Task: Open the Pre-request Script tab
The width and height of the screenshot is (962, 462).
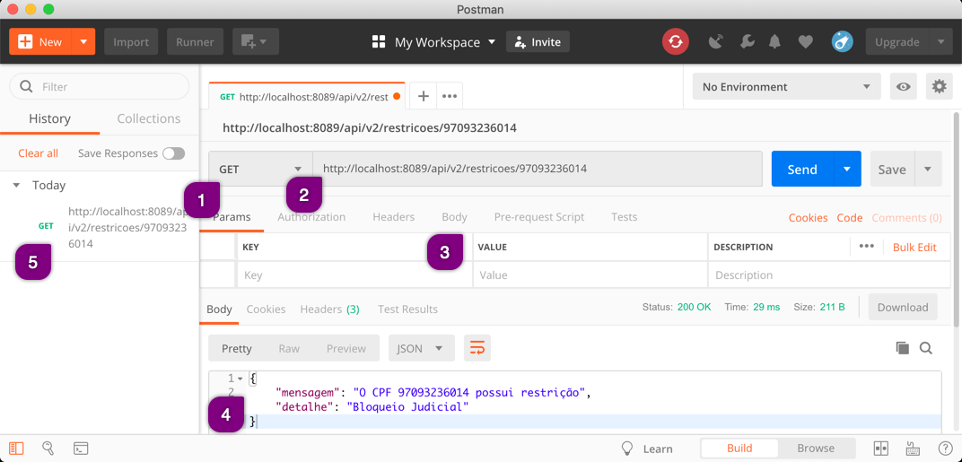Action: [539, 216]
